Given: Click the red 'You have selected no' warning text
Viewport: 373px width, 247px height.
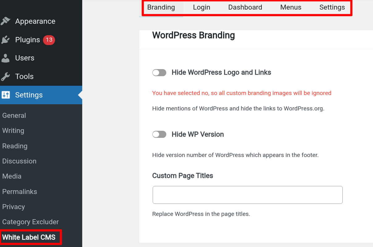Looking at the screenshot, I should [242, 93].
